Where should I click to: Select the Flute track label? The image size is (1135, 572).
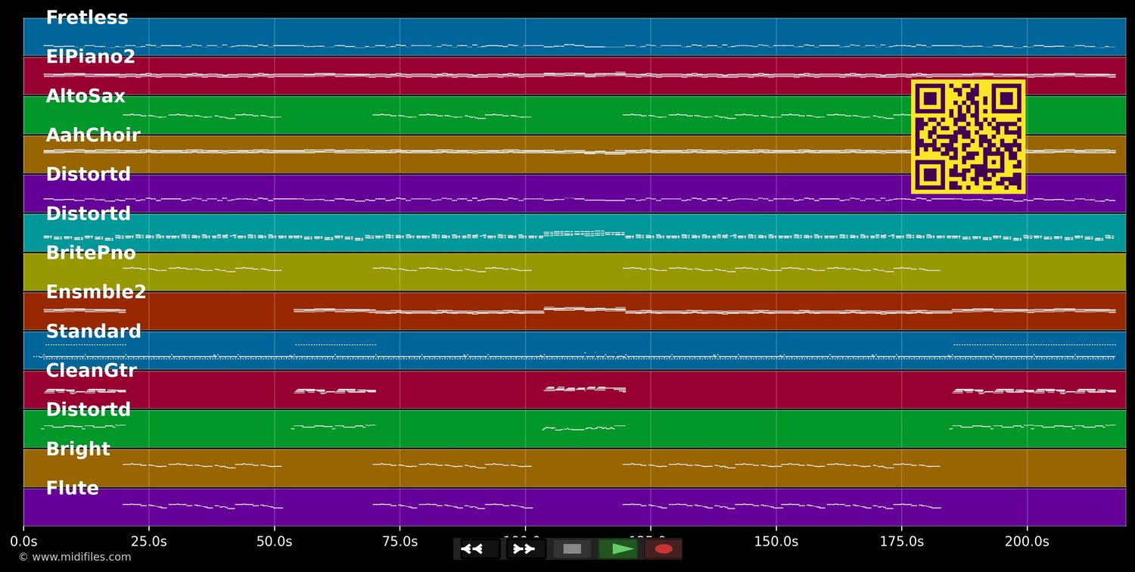tap(73, 489)
